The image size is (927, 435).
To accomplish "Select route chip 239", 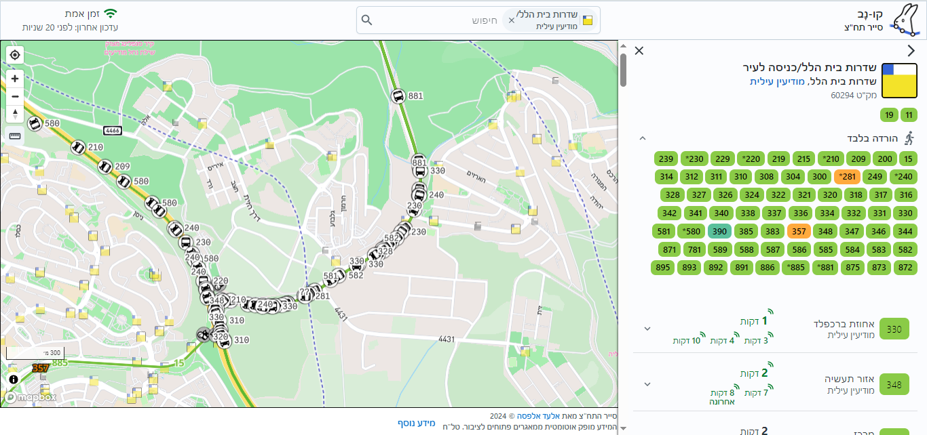I will [x=666, y=159].
